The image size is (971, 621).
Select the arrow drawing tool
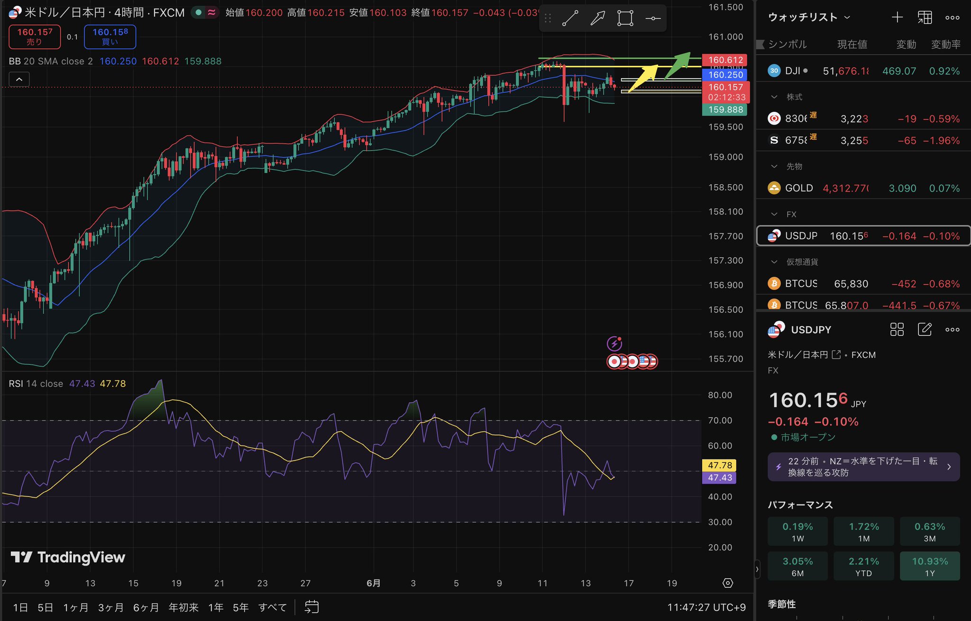click(x=597, y=18)
